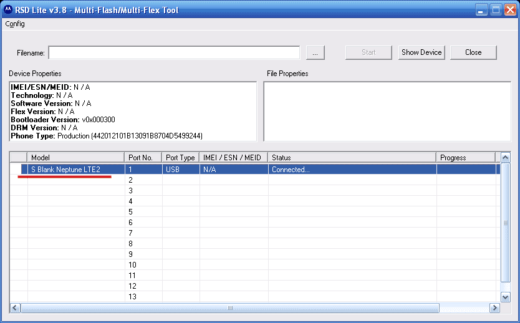Select the S Blank Neptune LTE2 row
520x323 pixels.
[254, 170]
